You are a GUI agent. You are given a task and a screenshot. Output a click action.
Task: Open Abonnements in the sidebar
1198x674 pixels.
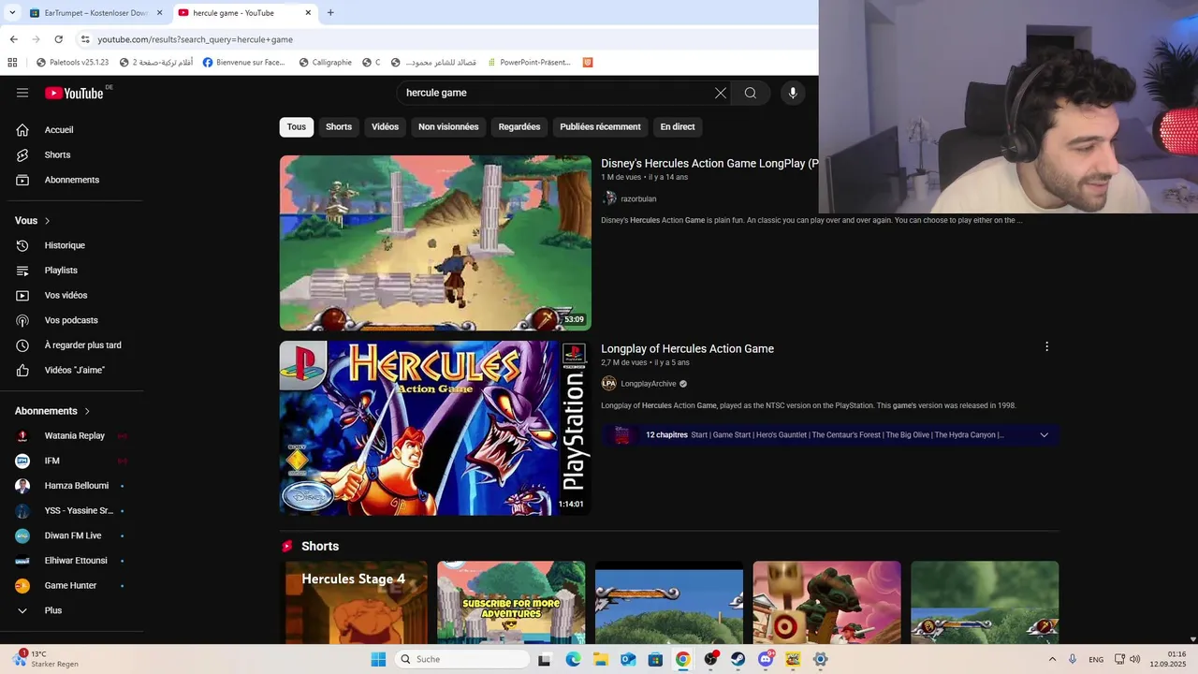point(73,180)
